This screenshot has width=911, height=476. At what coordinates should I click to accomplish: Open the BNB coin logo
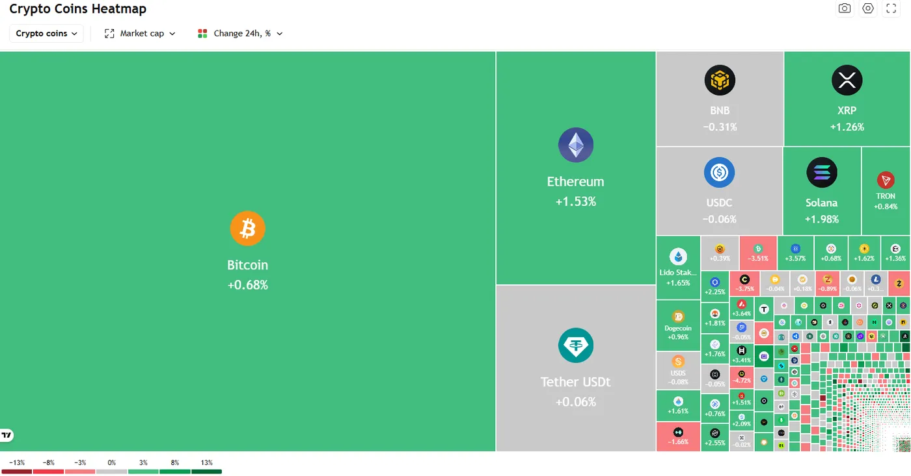coord(720,81)
